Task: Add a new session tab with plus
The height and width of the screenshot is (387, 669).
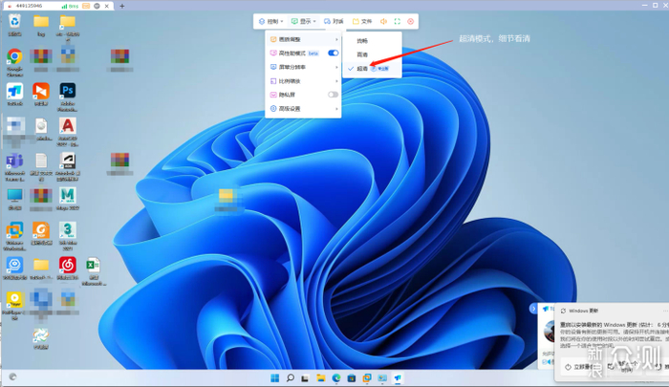Action: point(121,6)
